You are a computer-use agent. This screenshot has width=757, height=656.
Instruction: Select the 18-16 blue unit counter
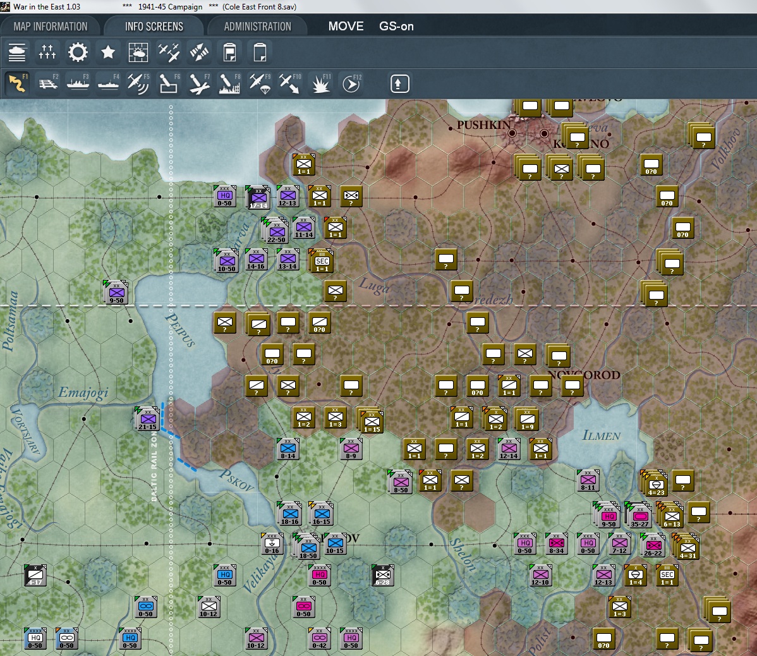coord(289,514)
